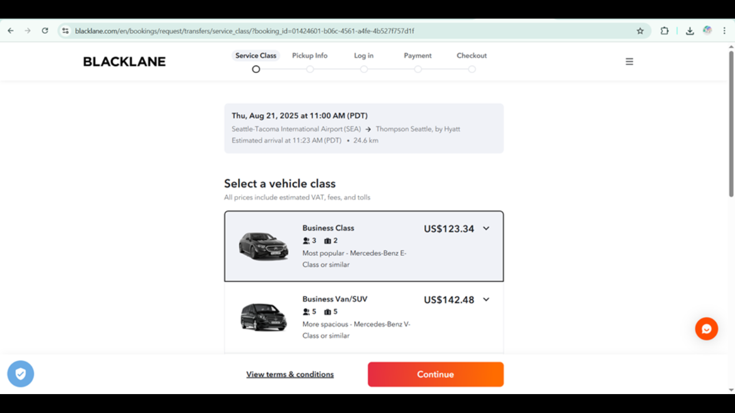735x413 pixels.
Task: Open the hamburger menu icon
Action: pos(629,61)
